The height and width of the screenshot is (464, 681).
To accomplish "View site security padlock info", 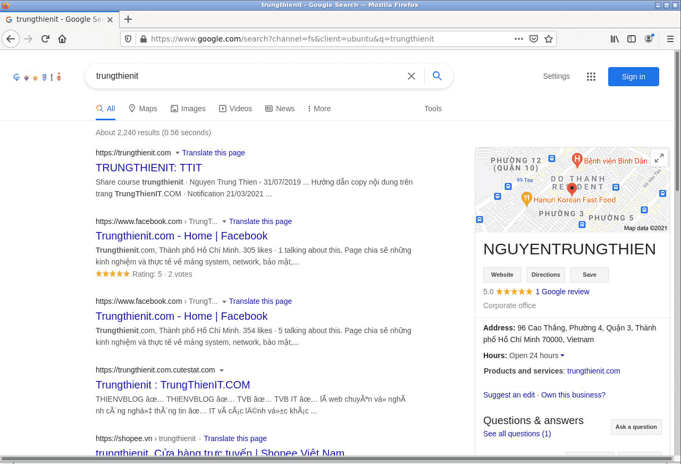I will tap(143, 39).
